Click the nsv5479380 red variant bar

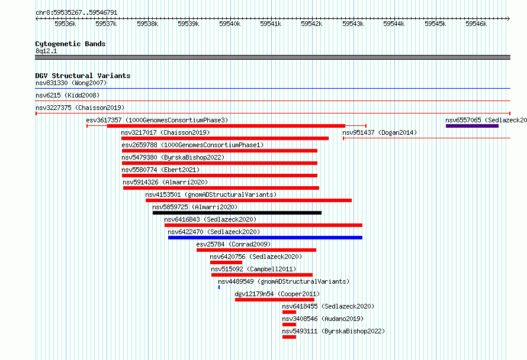220,163
